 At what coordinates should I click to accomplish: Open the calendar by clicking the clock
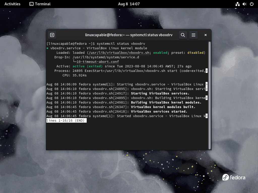click(129, 4)
